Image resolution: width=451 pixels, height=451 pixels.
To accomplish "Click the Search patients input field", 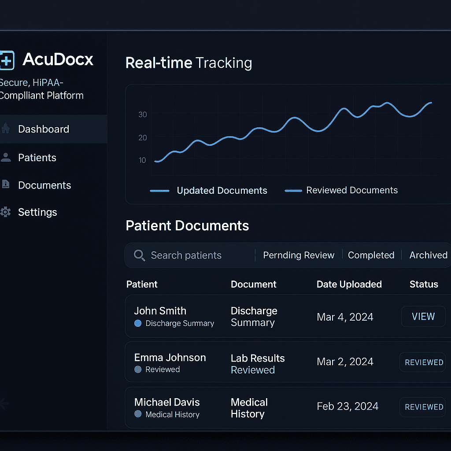I will tap(186, 255).
